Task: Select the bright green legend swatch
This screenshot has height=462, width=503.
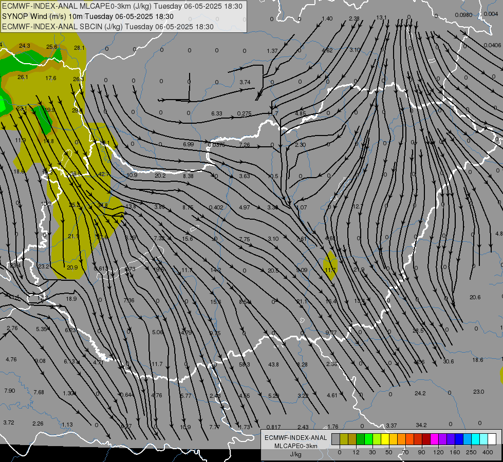Action: 368,439
